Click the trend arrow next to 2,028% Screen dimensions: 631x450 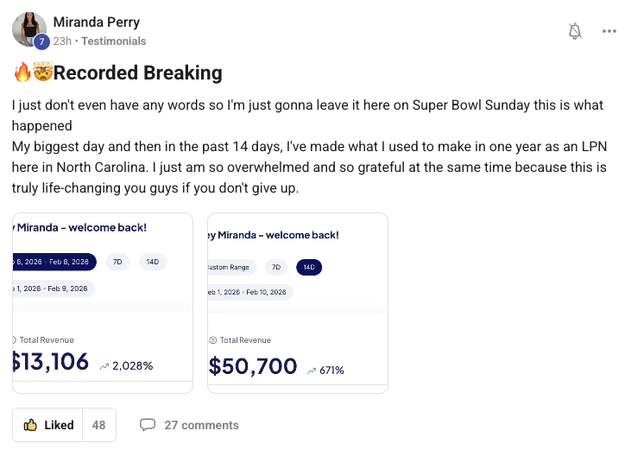point(104,365)
